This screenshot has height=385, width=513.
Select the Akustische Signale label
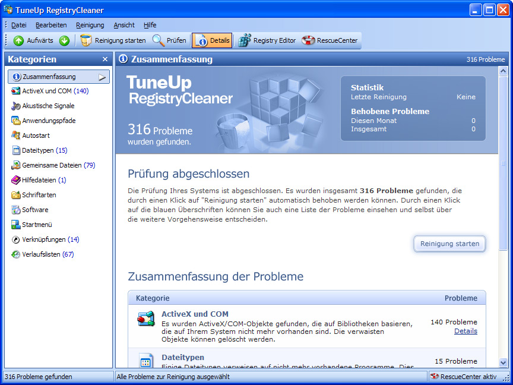tap(48, 106)
